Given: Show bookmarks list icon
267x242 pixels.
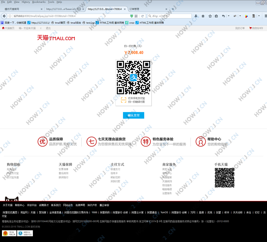Looking at the screenshot, I should [x=216, y=16].
